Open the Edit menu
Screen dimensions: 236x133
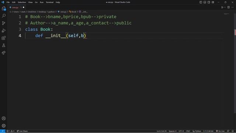click(x=14, y=2)
